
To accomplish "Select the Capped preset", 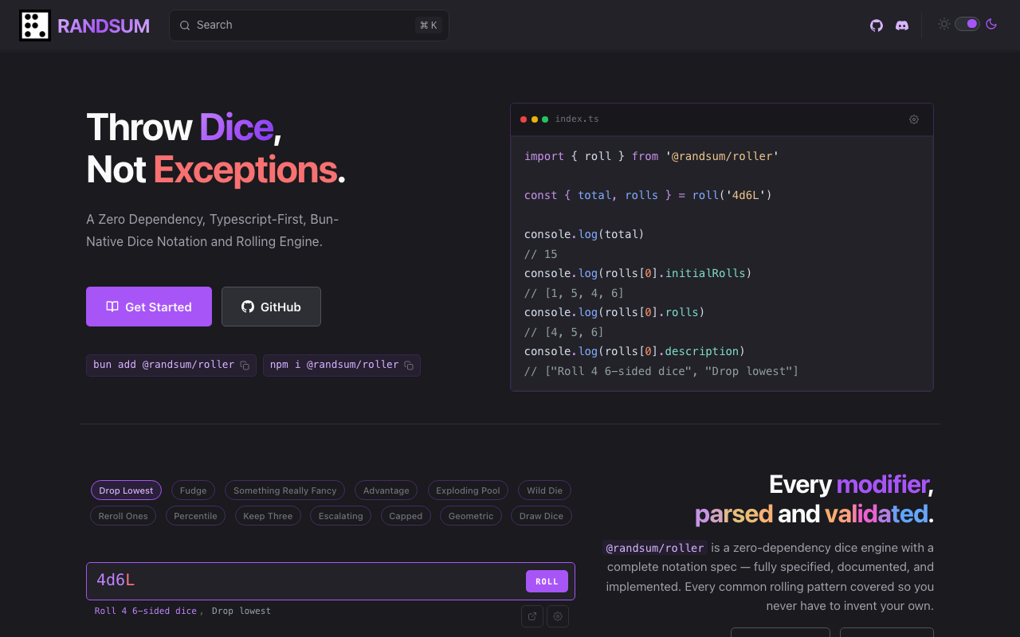I will point(406,516).
